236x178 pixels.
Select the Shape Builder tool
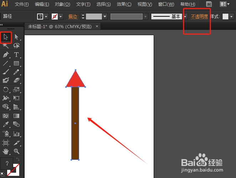(x=6, y=107)
